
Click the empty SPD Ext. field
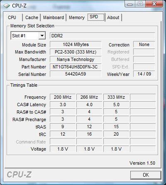[144, 67]
